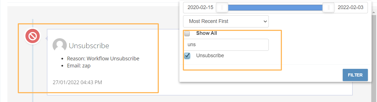The width and height of the screenshot is (377, 102).
Task: Click the Unsubscribe checkbox label text
Action: tap(210, 56)
